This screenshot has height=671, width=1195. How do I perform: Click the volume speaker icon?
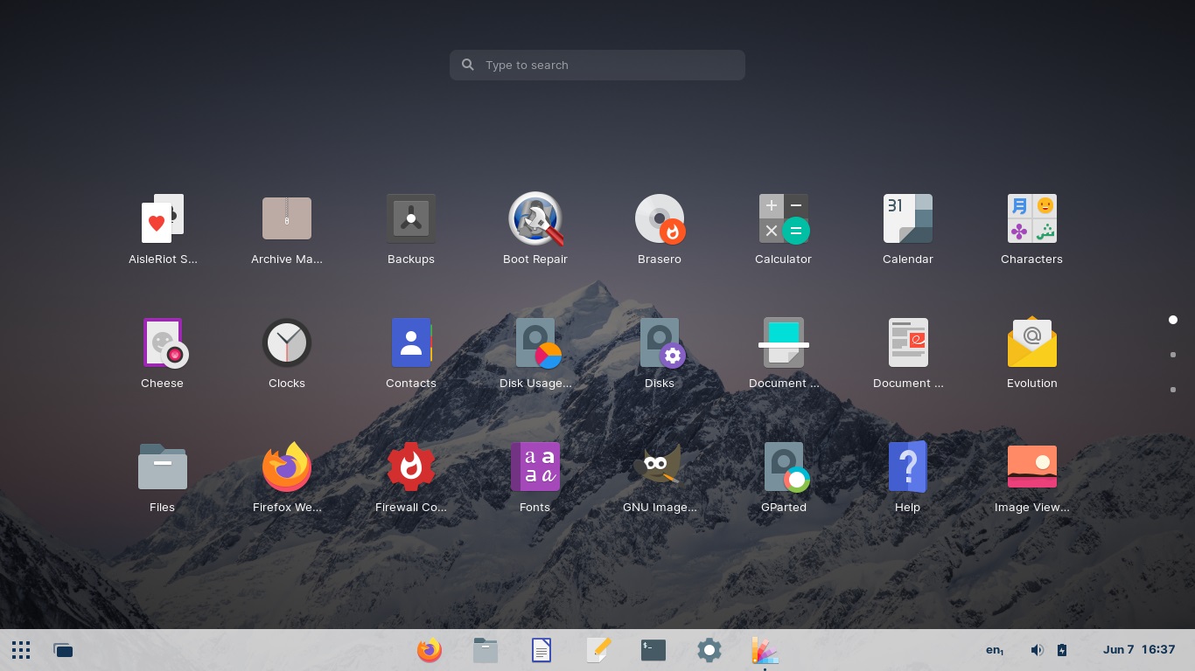1037,650
